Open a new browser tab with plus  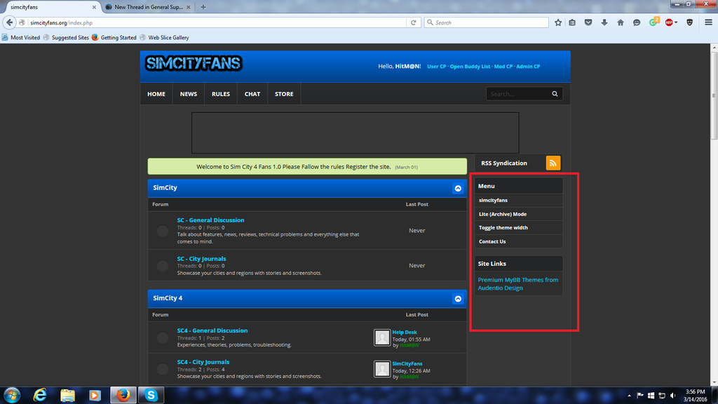203,7
